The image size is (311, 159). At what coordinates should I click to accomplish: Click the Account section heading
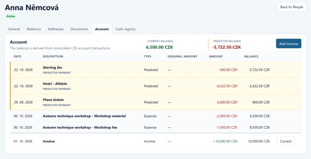[18, 42]
